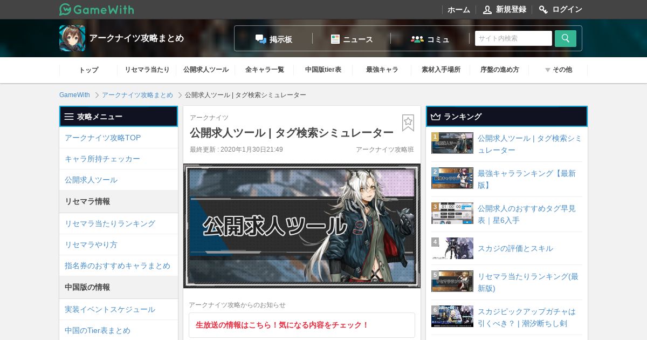The height and width of the screenshot is (340, 647).
Task: Open the トップ nav tab
Action: pyautogui.click(x=88, y=70)
